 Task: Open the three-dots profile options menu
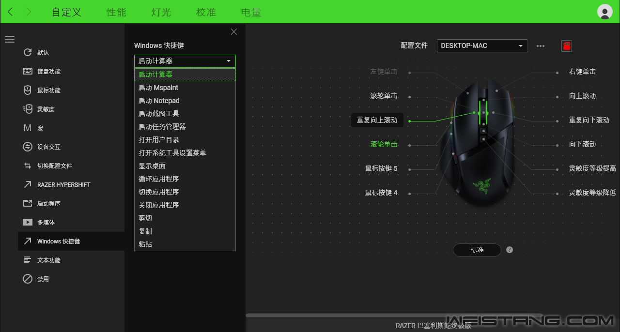click(541, 46)
